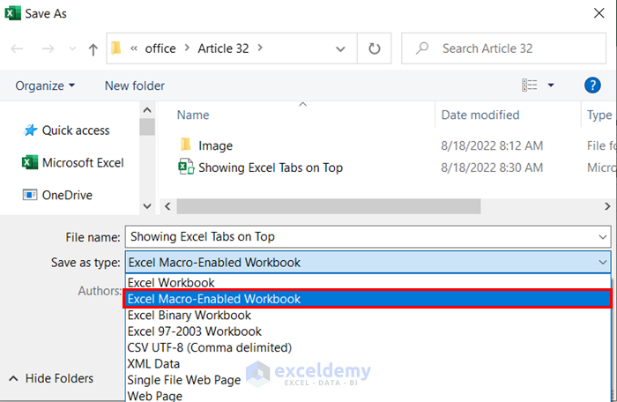Screen dimensions: 617x402
Task: Go up one folder level
Action: pyautogui.click(x=93, y=49)
